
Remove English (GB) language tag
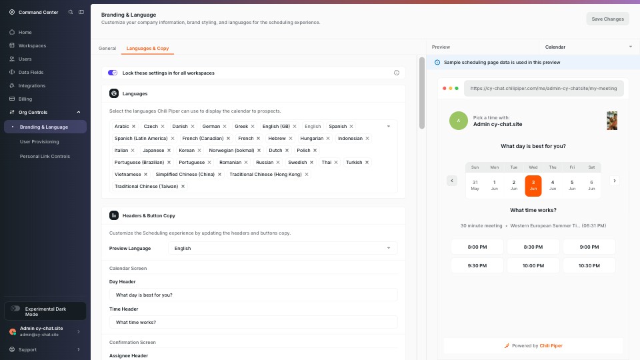point(295,127)
